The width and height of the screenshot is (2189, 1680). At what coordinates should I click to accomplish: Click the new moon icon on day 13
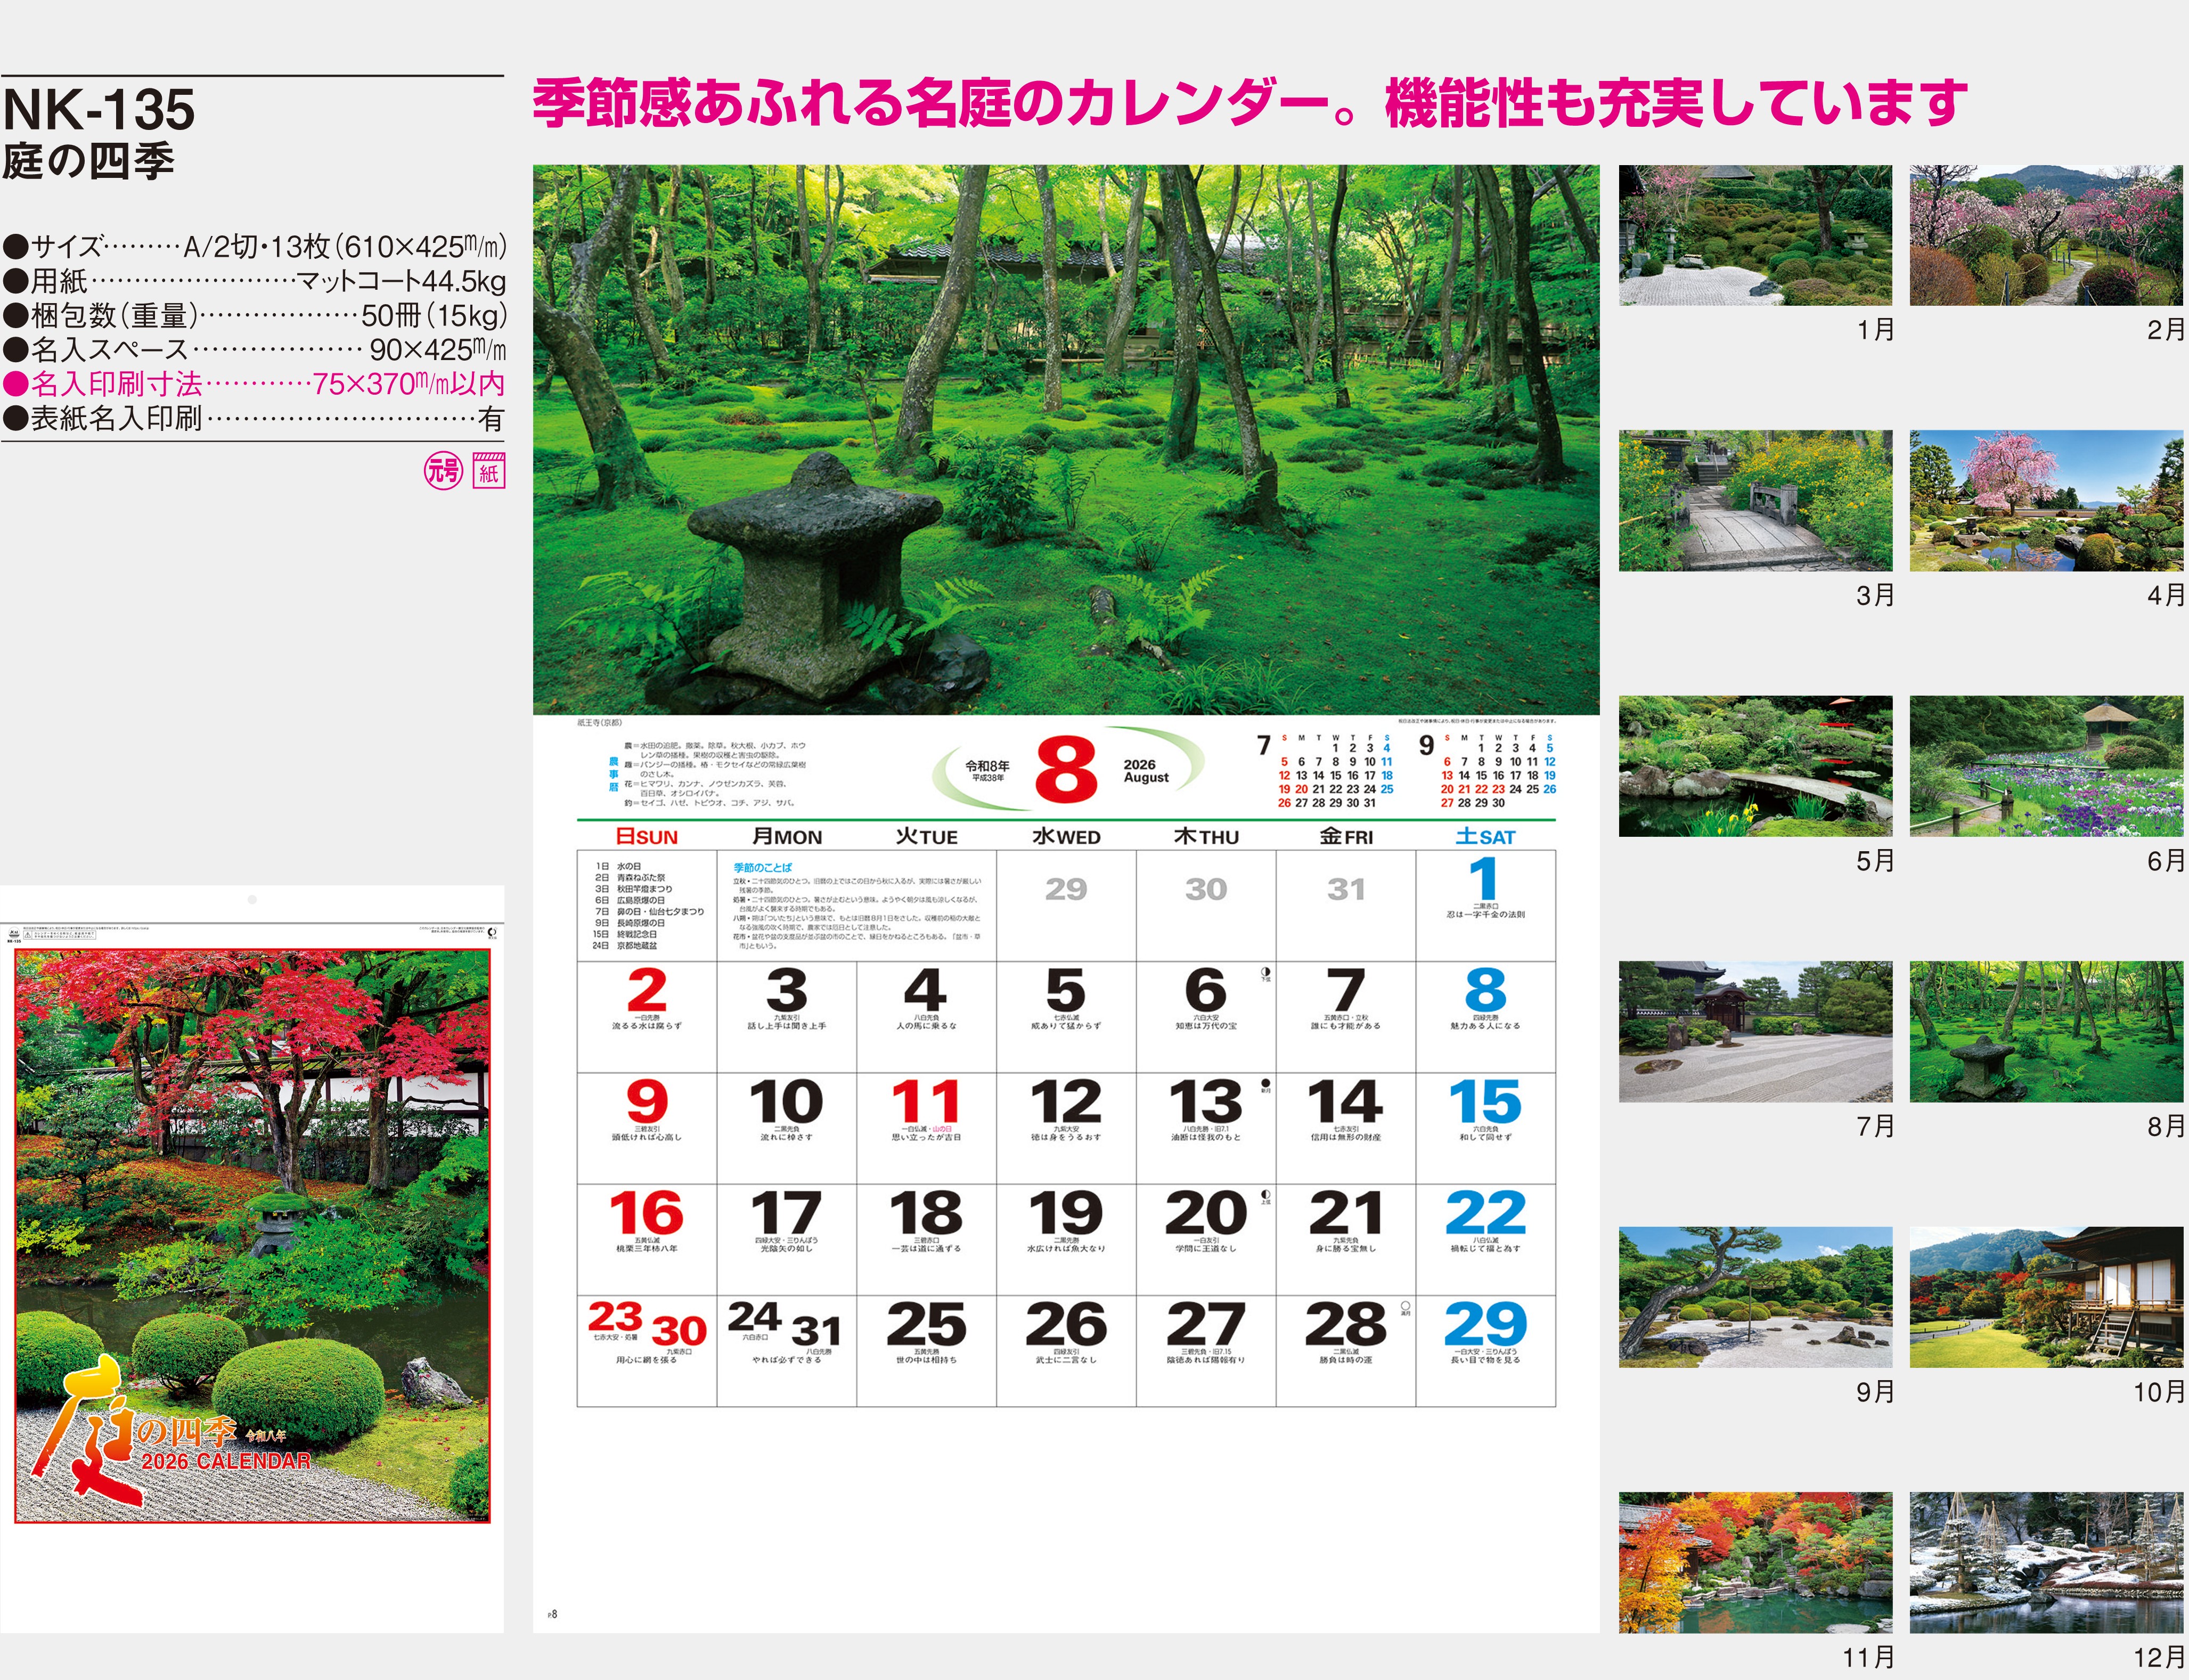click(1265, 1084)
